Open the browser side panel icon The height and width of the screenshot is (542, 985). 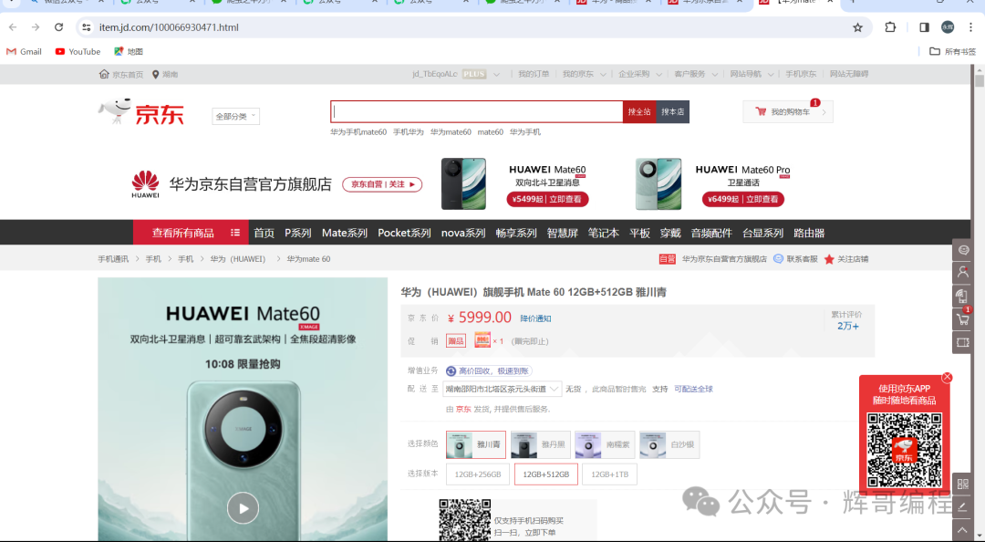(924, 27)
